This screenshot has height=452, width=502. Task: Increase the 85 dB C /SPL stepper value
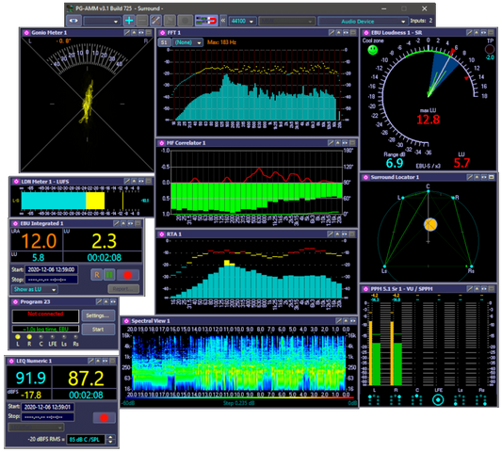(110, 437)
